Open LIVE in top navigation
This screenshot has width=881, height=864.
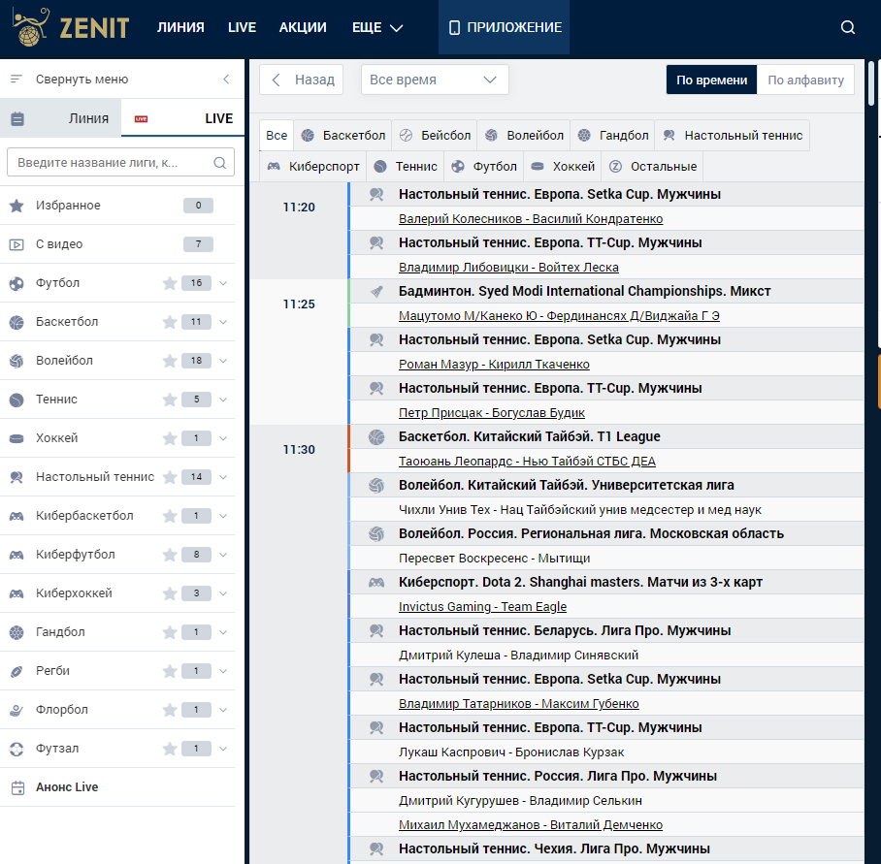pyautogui.click(x=242, y=27)
